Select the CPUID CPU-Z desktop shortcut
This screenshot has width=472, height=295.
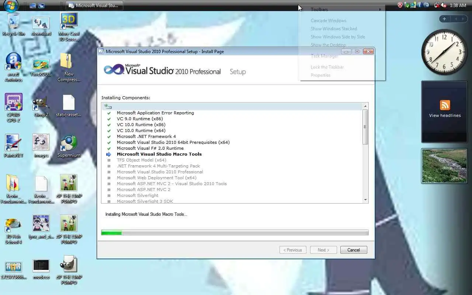pyautogui.click(x=14, y=108)
